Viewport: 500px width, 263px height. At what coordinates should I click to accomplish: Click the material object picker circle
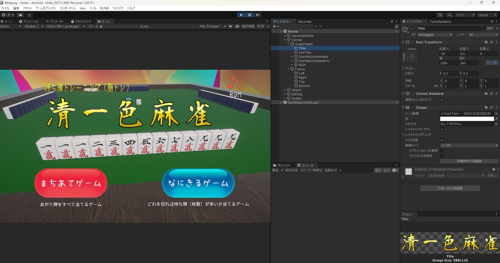496,124
